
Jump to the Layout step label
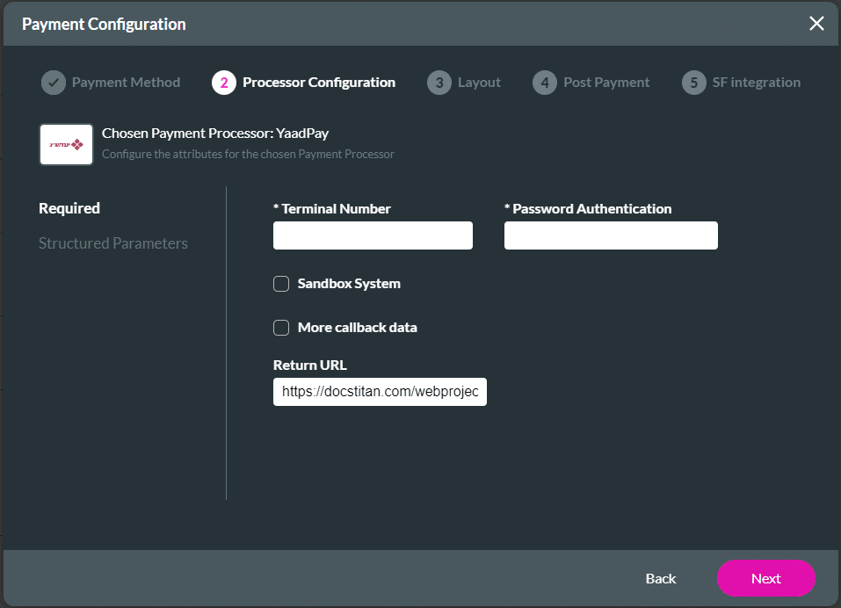tap(479, 83)
